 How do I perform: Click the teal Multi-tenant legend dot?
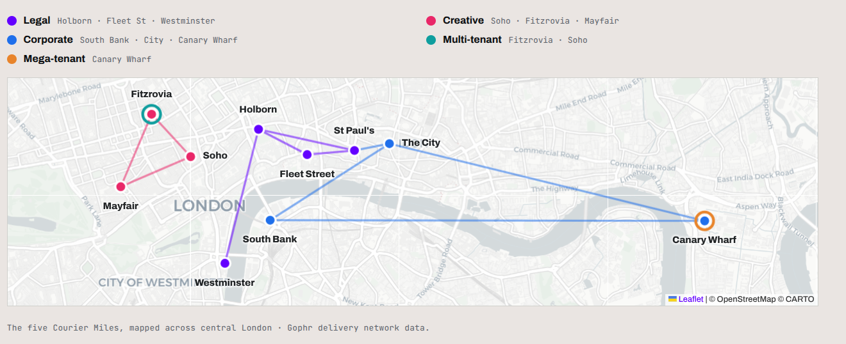[x=431, y=40]
